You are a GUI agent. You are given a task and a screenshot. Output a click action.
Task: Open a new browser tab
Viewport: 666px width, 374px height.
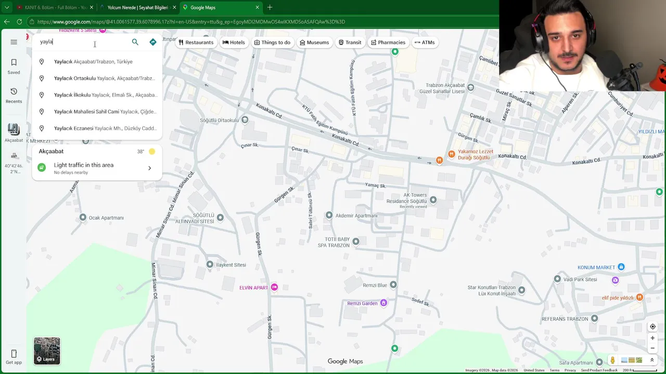click(x=270, y=7)
